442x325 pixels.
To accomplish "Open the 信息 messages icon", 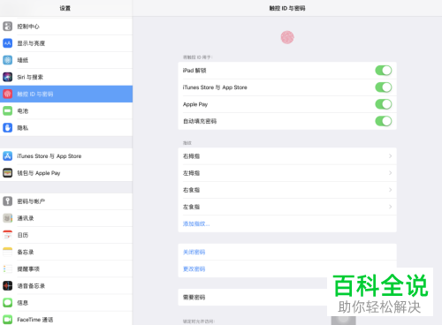I will (x=8, y=303).
